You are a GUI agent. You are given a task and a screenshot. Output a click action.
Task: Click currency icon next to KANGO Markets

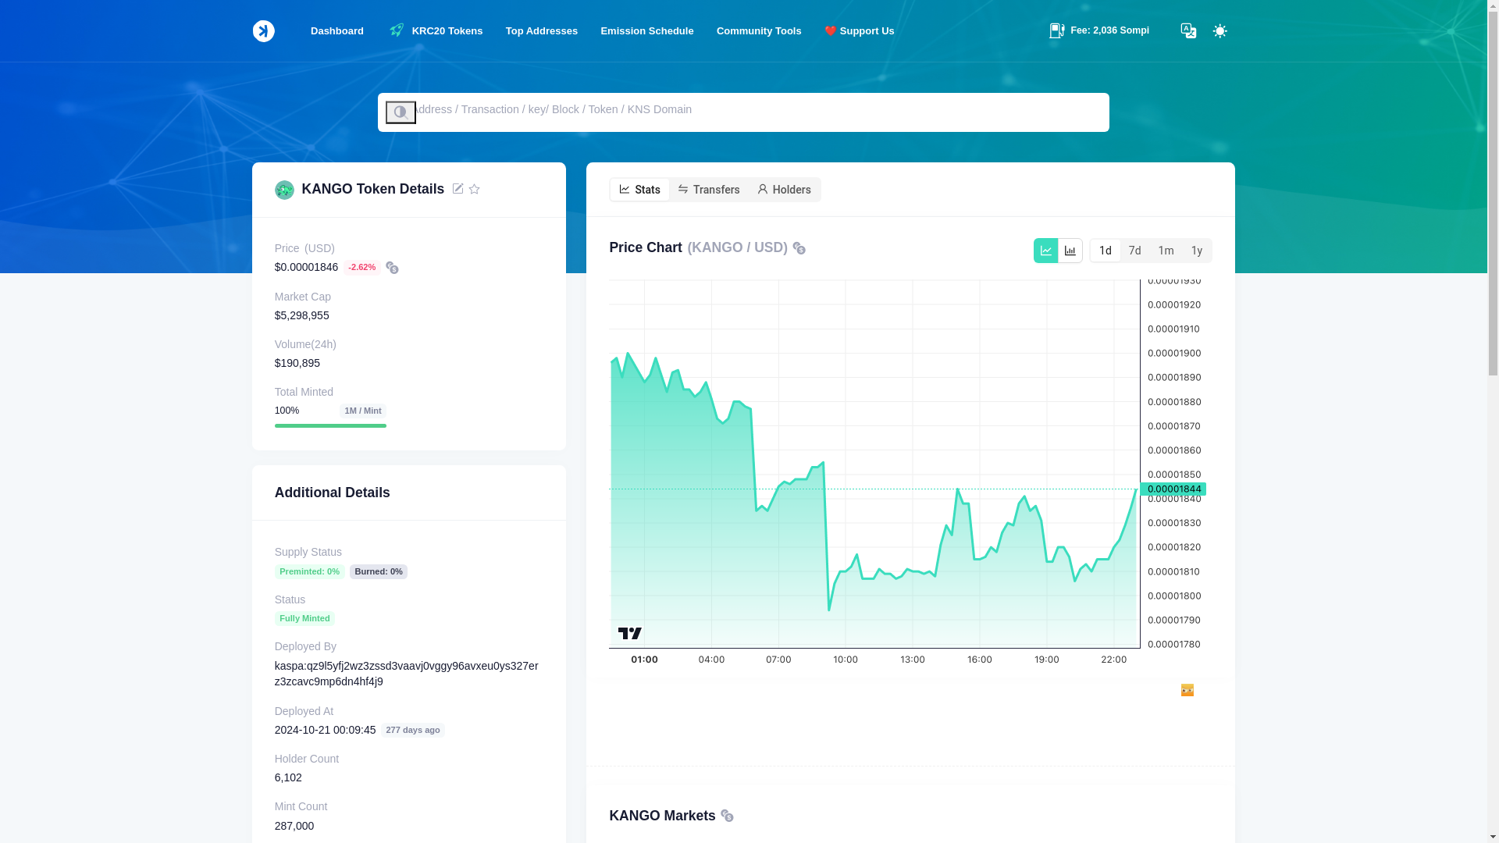tap(727, 816)
